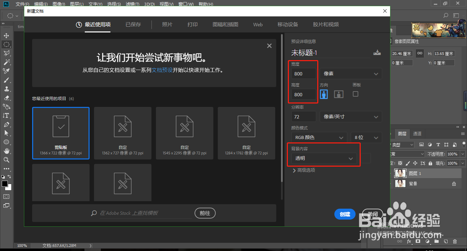The image size is (467, 251).
Task: Select the Paint Bucket tool
Action: click(6, 107)
